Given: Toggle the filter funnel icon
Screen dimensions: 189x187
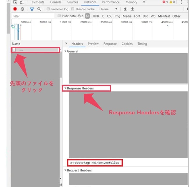Looking at the screenshot, I should tap(32, 9).
